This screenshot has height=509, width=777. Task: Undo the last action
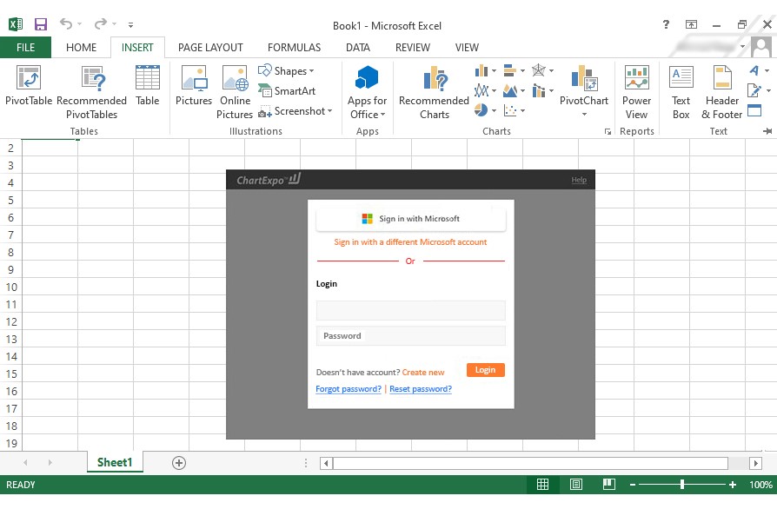[66, 23]
